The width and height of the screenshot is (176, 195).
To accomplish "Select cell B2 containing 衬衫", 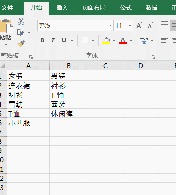I will [69, 85].
